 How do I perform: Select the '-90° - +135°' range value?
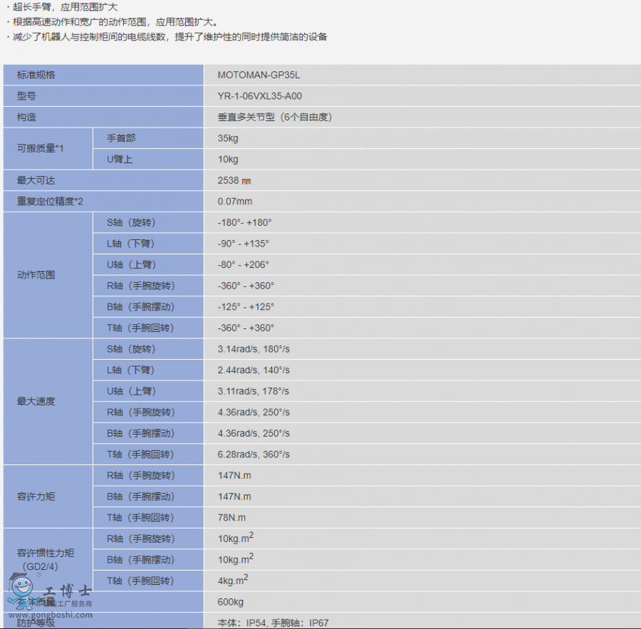244,244
